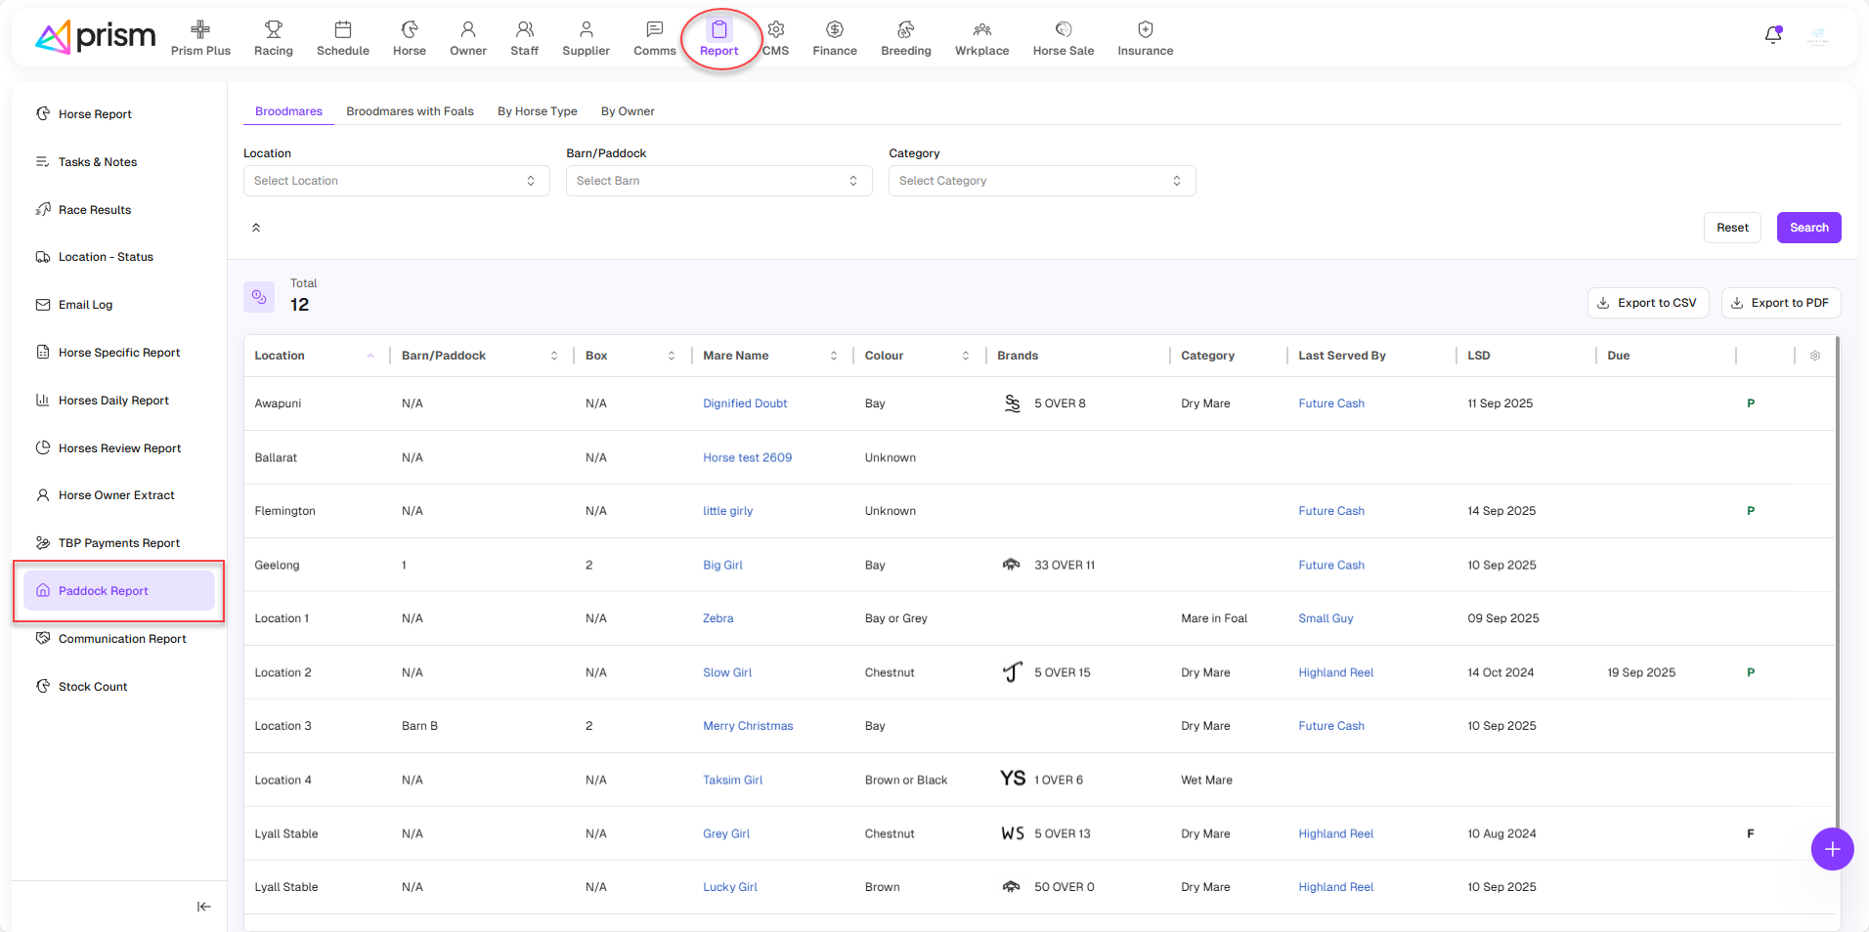This screenshot has height=932, width=1869.
Task: Click the purple floating plus button
Action: [1832, 849]
